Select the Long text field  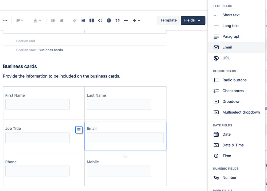pyautogui.click(x=236, y=26)
